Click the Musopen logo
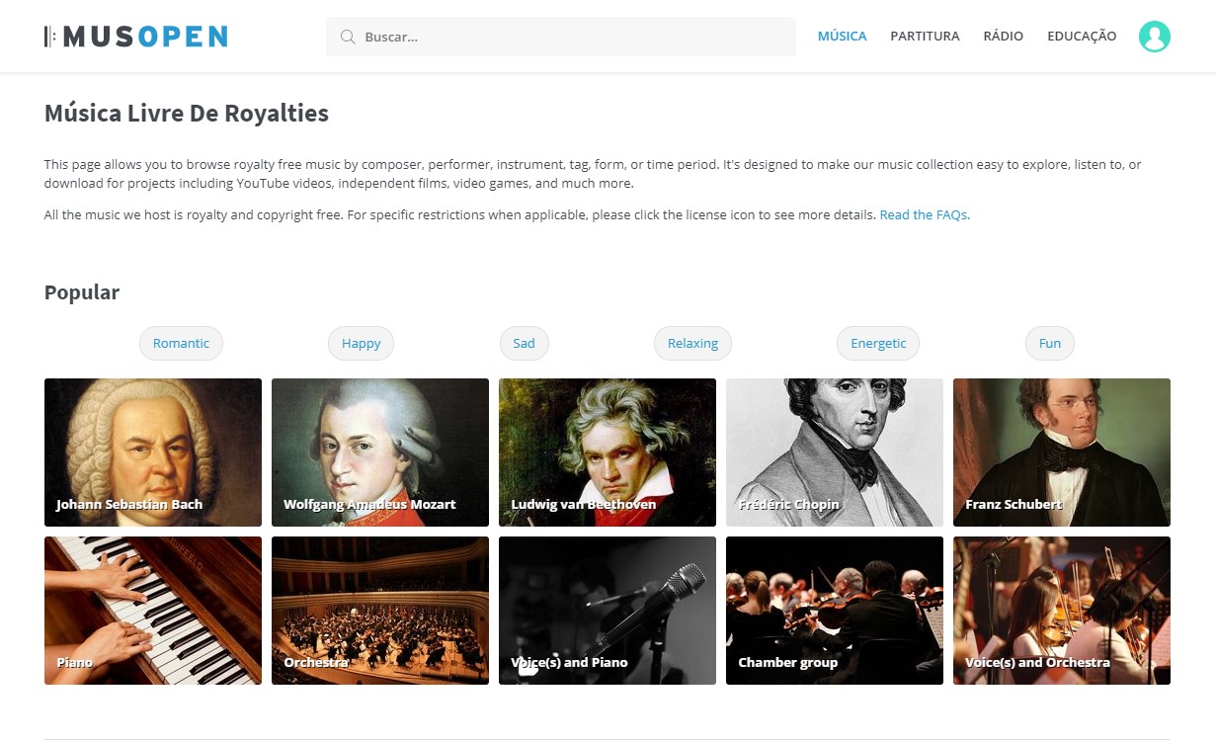Image resolution: width=1216 pixels, height=742 pixels. click(x=136, y=37)
